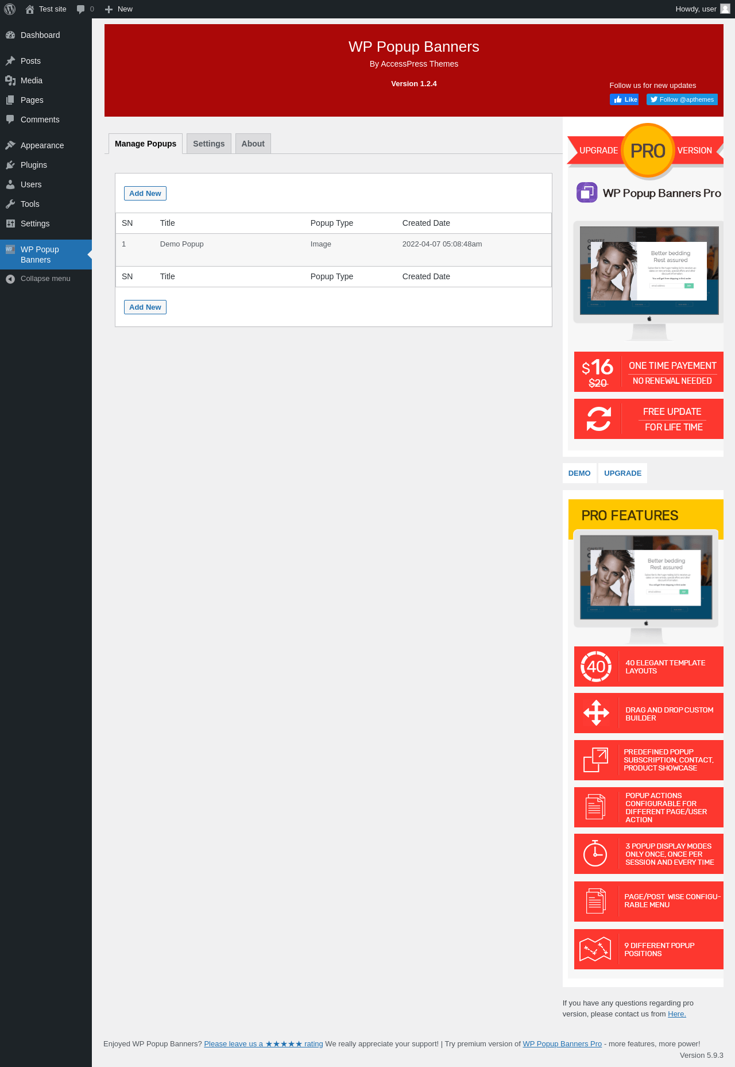
Task: Open the Test site home icon
Action: click(x=30, y=9)
